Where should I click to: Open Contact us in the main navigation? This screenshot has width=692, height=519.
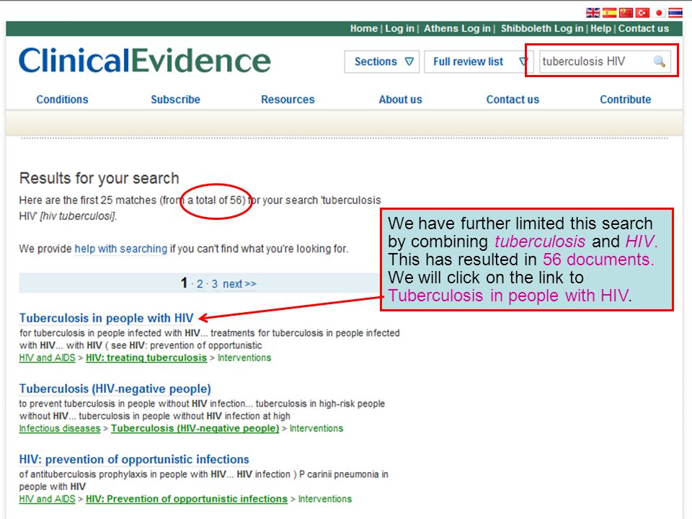[x=513, y=99]
